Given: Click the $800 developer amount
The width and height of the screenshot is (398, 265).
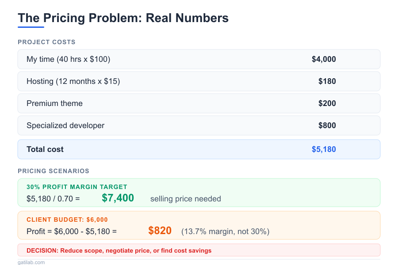Looking at the screenshot, I should [x=327, y=125].
